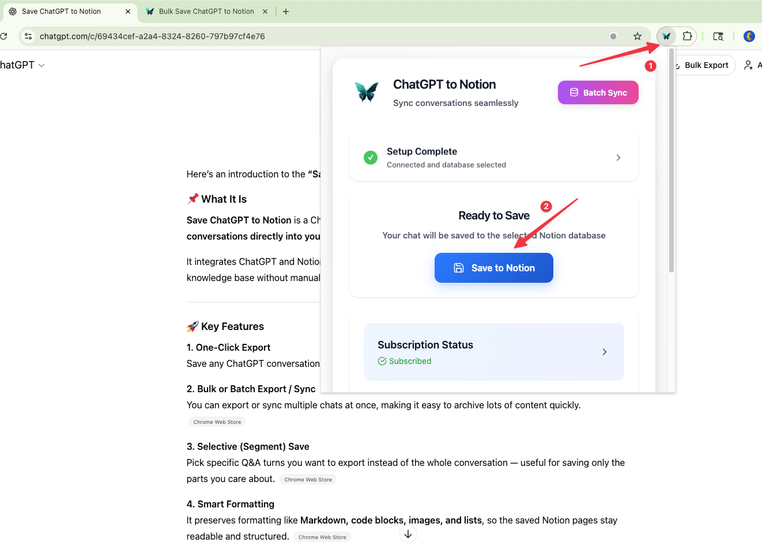View site information icon beside the URL
The image size is (762, 550).
(28, 36)
